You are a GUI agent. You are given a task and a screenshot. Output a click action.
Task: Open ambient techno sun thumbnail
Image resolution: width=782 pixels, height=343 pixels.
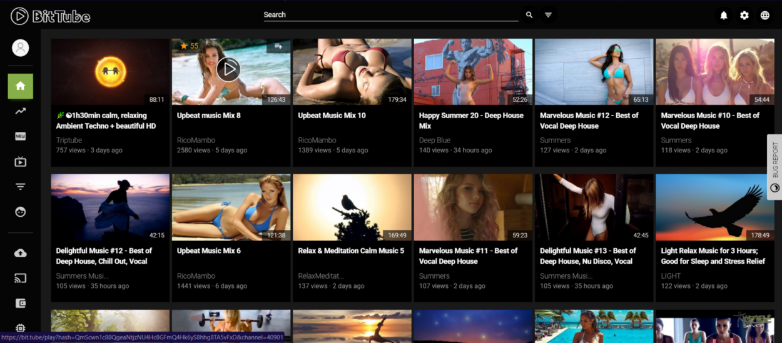[110, 72]
